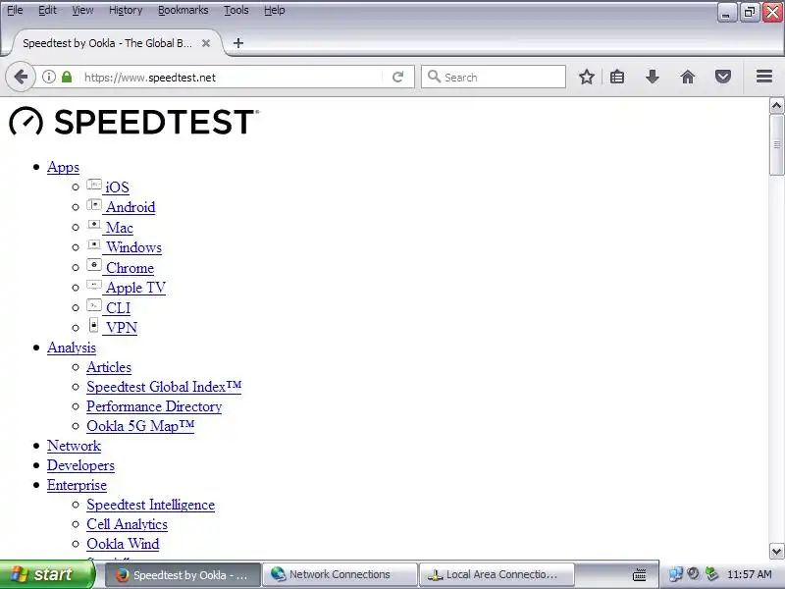
Task: Go back with the browser back arrow
Action: click(x=21, y=78)
